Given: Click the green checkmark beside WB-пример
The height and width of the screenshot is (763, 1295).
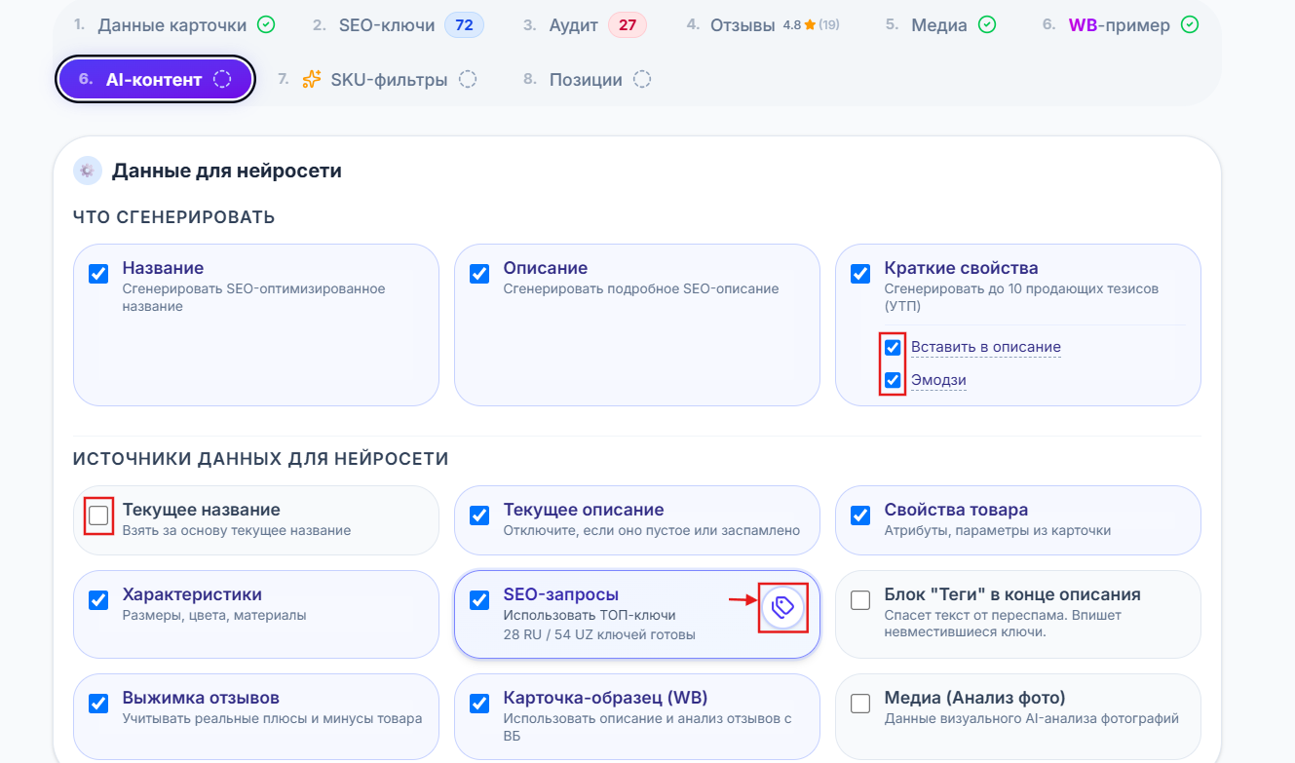Looking at the screenshot, I should tap(1190, 24).
